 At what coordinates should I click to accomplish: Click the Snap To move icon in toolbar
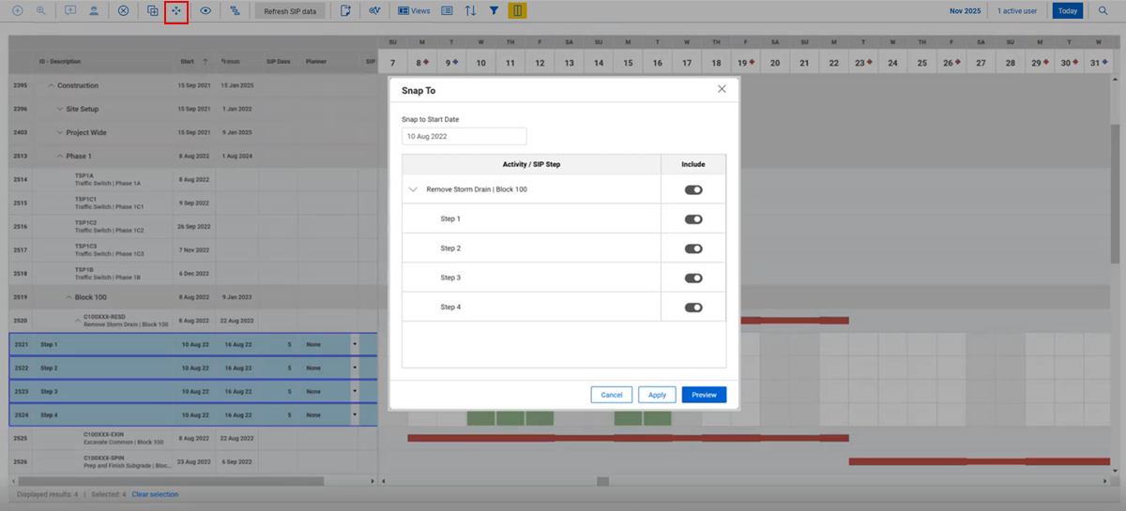pyautogui.click(x=175, y=11)
